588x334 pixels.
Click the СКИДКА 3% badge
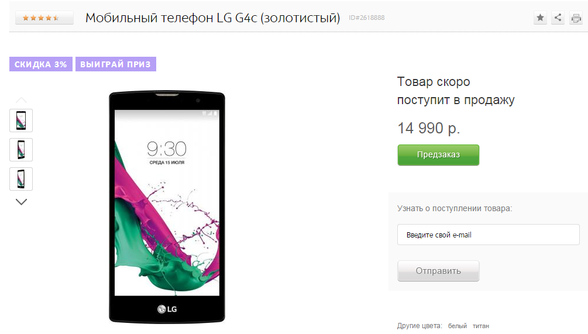(41, 64)
